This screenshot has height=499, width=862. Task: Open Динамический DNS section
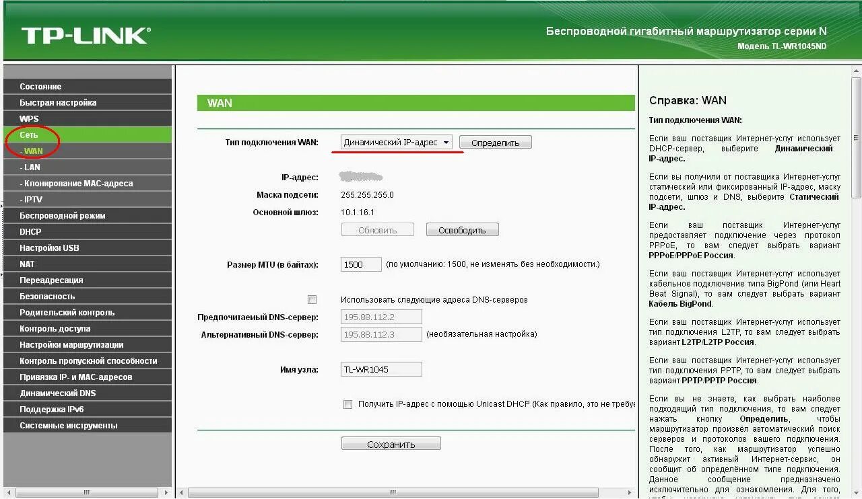[88, 393]
